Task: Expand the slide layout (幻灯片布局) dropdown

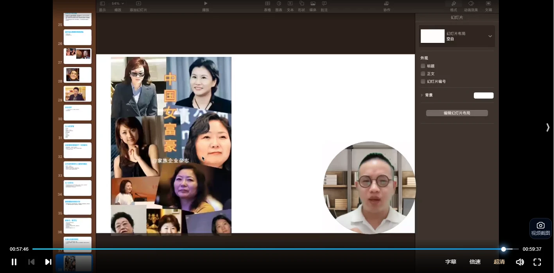Action: coord(490,36)
